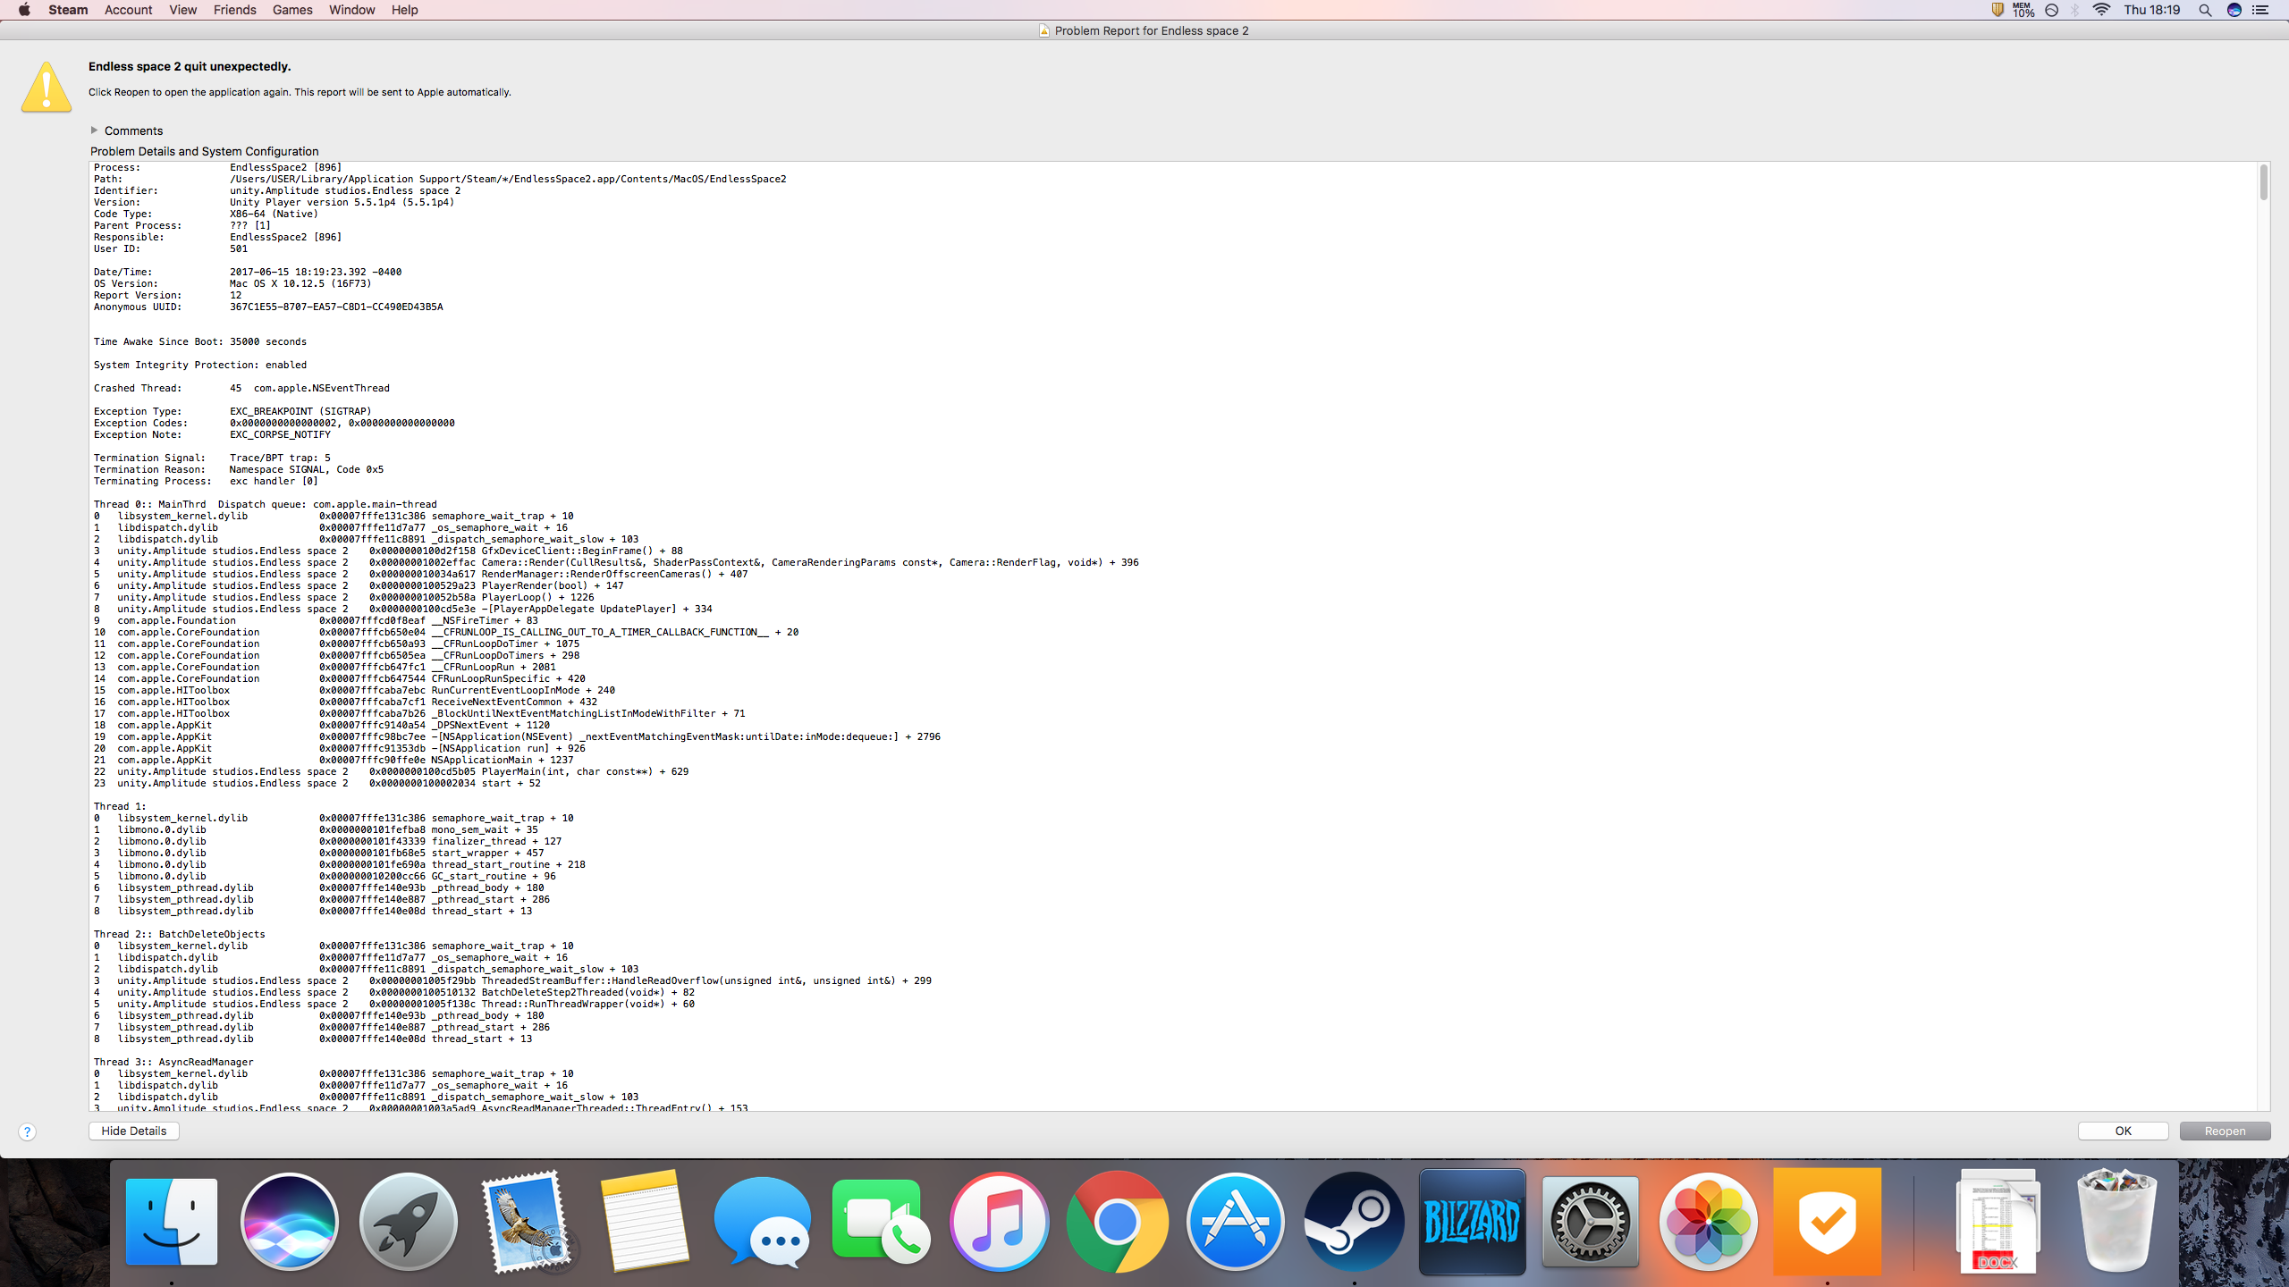Image resolution: width=2289 pixels, height=1287 pixels.
Task: Click the Hide Details button
Action: 134,1131
